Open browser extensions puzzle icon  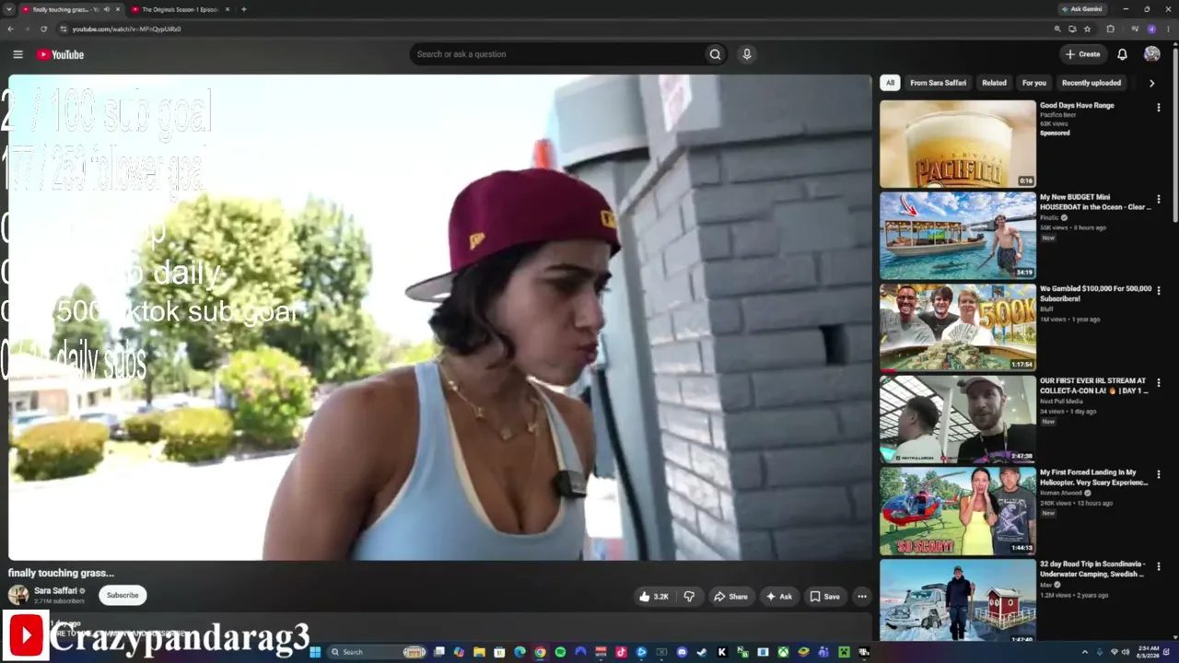click(1111, 29)
